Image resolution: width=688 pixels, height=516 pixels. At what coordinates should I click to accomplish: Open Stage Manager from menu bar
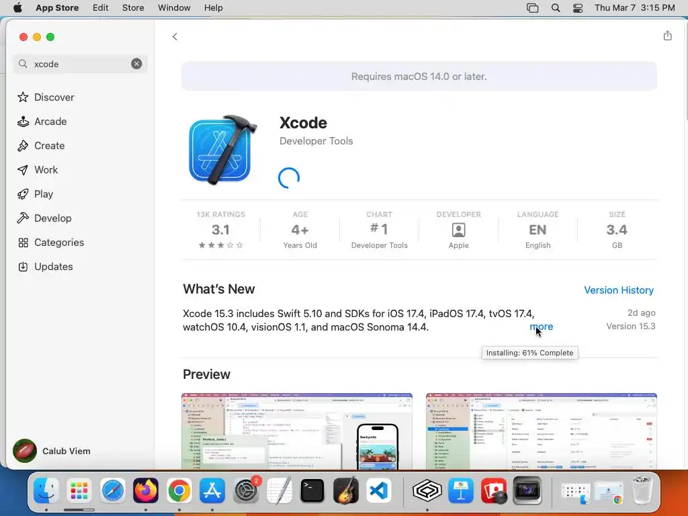[x=532, y=8]
